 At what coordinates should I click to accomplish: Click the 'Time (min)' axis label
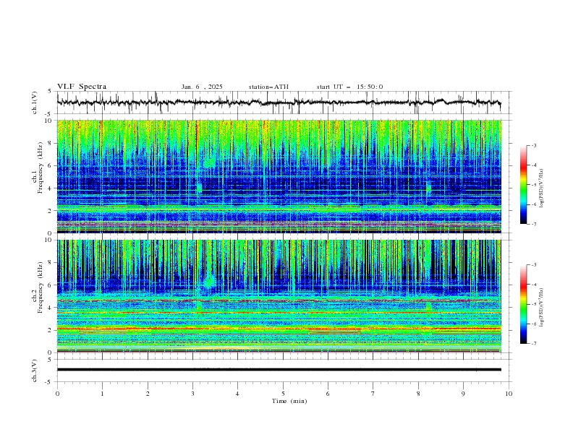click(289, 401)
